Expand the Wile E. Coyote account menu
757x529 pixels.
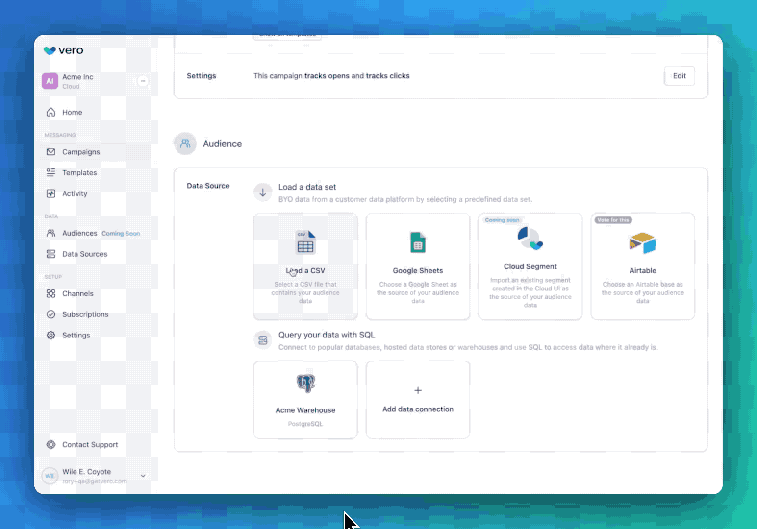(143, 476)
